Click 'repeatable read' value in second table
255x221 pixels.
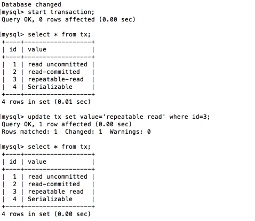(56, 192)
